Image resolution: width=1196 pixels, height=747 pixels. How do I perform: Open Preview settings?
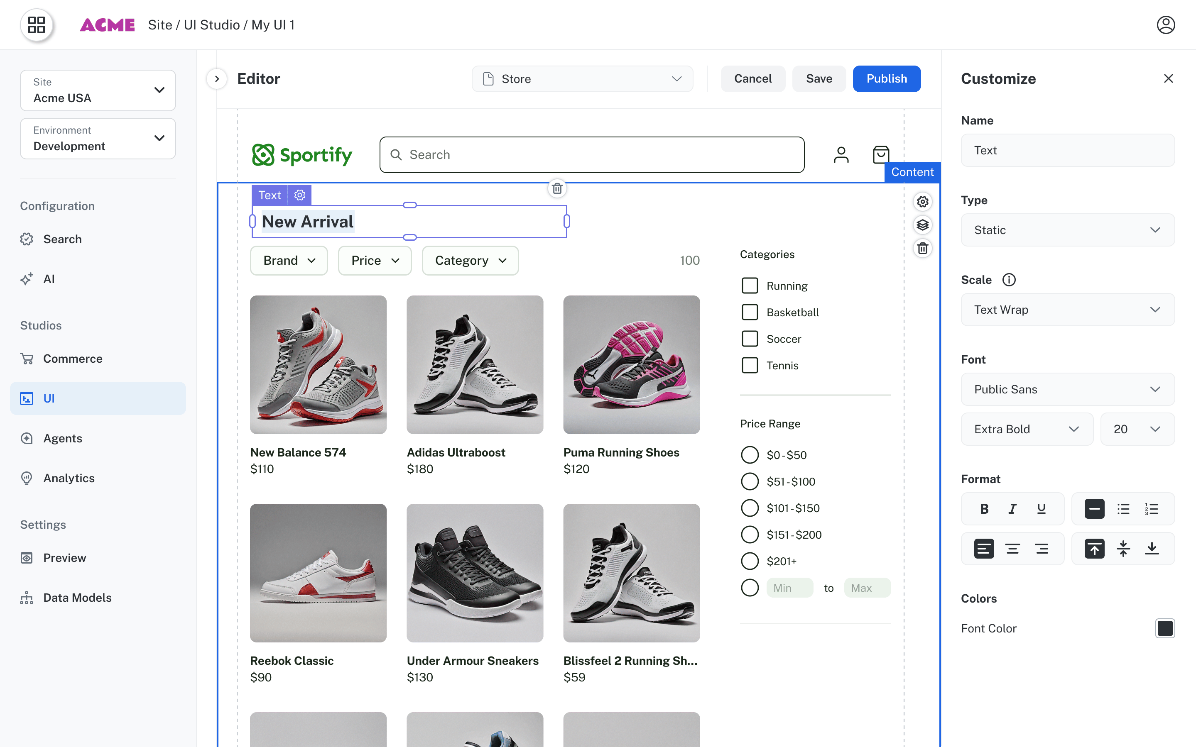[98, 558]
